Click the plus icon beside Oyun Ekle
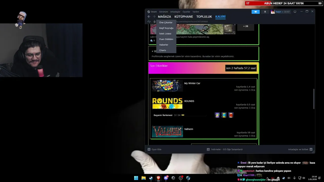The width and height of the screenshot is (324, 182). coord(149,149)
